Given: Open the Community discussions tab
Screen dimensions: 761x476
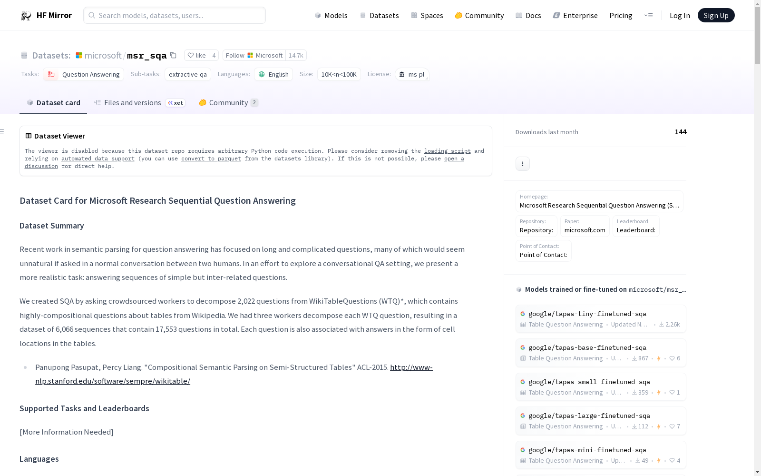Looking at the screenshot, I should [x=228, y=103].
